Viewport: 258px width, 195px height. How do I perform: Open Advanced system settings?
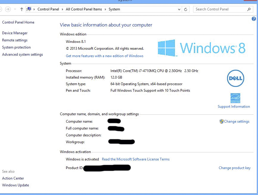(23, 54)
